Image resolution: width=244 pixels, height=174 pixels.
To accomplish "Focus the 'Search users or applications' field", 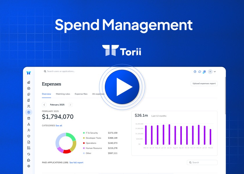I will [61, 71].
